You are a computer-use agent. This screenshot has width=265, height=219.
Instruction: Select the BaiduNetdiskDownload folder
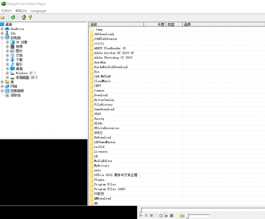pyautogui.click(x=111, y=67)
